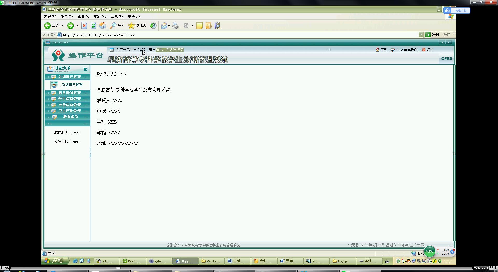Click the orange book icon in toolbar
498x272 pixels.
(x=209, y=25)
